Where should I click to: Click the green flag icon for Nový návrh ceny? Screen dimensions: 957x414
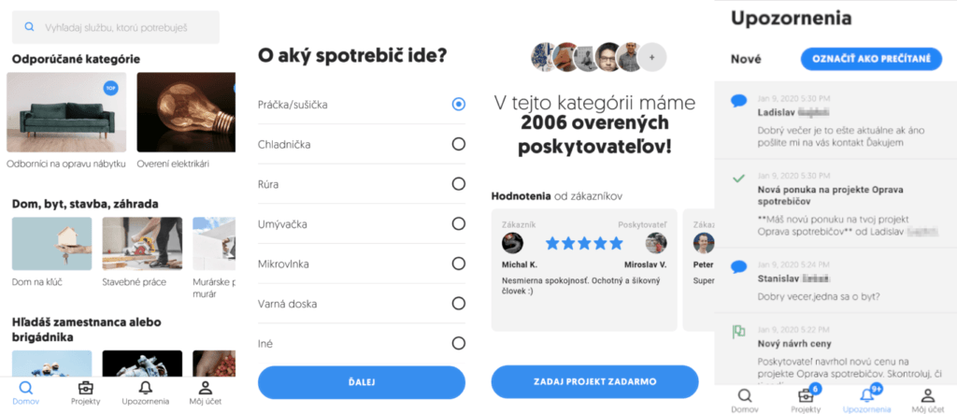[x=738, y=331]
